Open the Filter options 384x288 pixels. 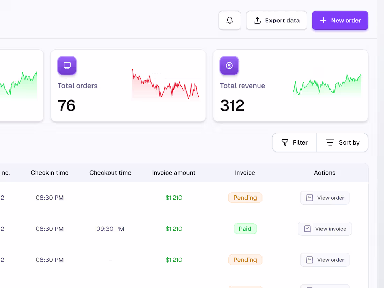pyautogui.click(x=294, y=142)
